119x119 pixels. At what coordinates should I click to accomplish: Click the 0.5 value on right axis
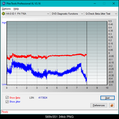(x=110, y=21)
